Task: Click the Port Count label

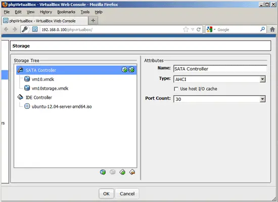Action: [158, 98]
